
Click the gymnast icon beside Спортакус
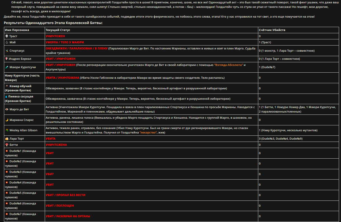pos(7,51)
